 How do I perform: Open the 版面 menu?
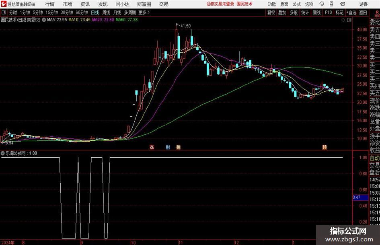[x=284, y=4]
